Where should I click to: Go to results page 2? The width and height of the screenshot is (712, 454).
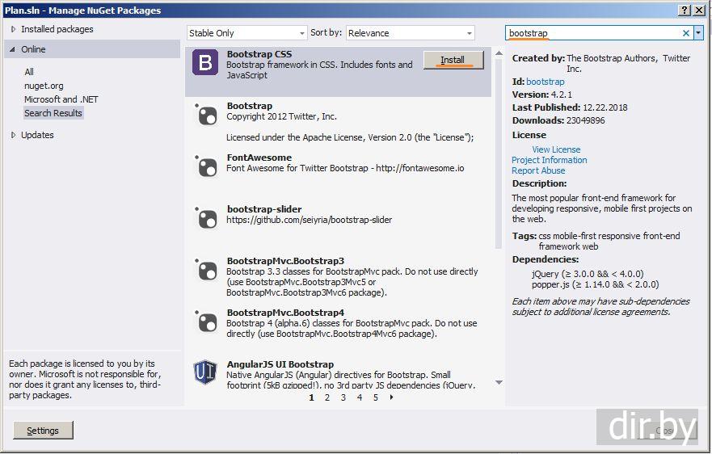(x=327, y=397)
